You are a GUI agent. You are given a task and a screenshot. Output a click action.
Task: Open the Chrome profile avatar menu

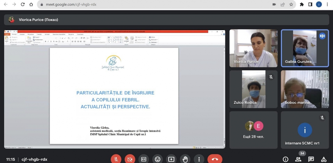click(319, 4)
